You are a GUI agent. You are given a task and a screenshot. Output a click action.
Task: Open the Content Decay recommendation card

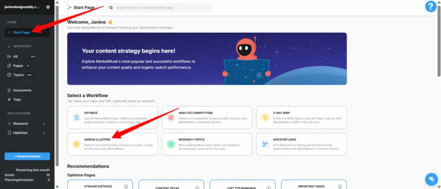[x=171, y=185]
